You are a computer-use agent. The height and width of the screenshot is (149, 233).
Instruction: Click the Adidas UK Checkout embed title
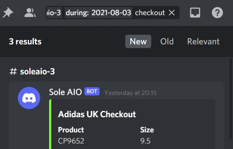pyautogui.click(x=97, y=114)
